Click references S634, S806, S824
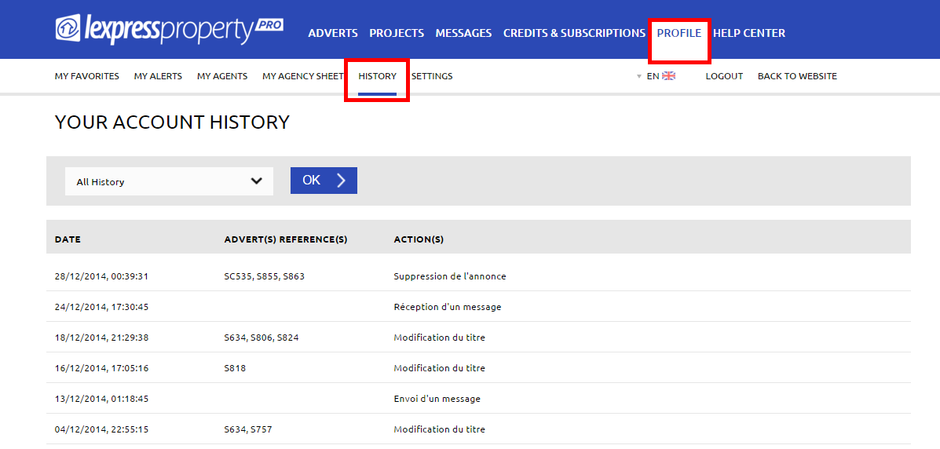 click(262, 338)
